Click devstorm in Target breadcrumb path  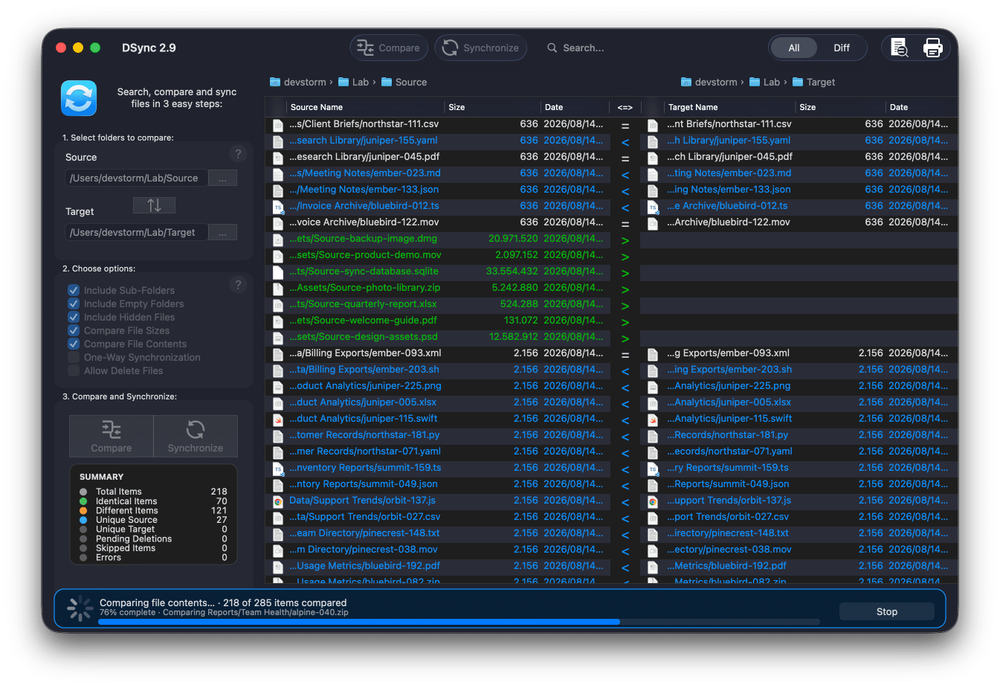click(709, 82)
